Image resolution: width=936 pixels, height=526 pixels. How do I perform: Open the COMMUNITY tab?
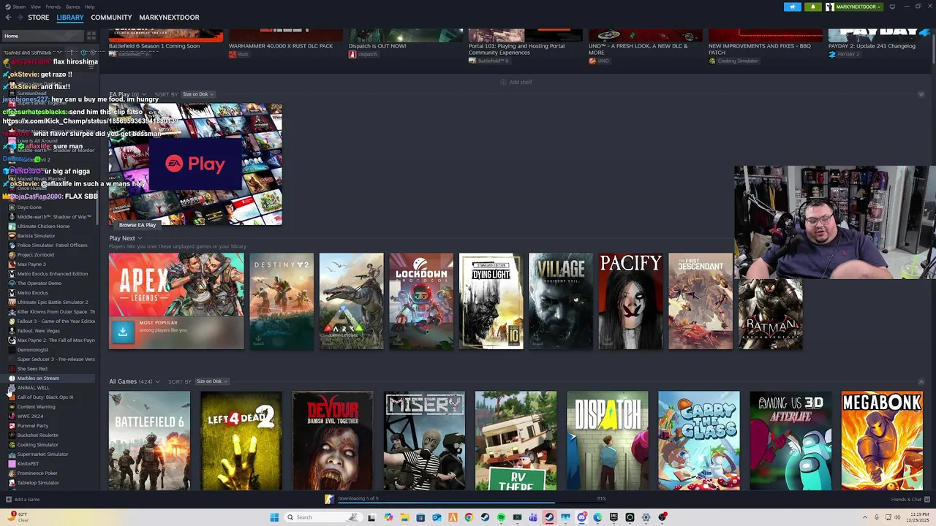(111, 18)
